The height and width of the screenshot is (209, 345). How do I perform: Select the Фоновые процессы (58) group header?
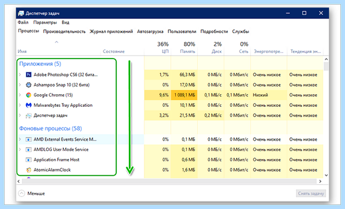[51, 129]
